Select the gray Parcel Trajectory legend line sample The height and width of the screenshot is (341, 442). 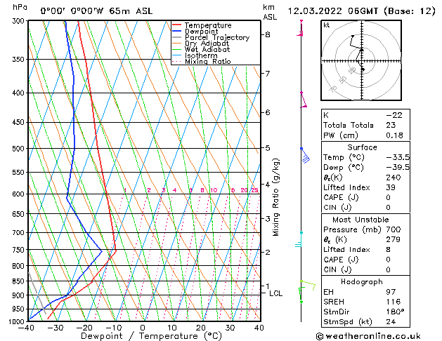[x=177, y=37]
